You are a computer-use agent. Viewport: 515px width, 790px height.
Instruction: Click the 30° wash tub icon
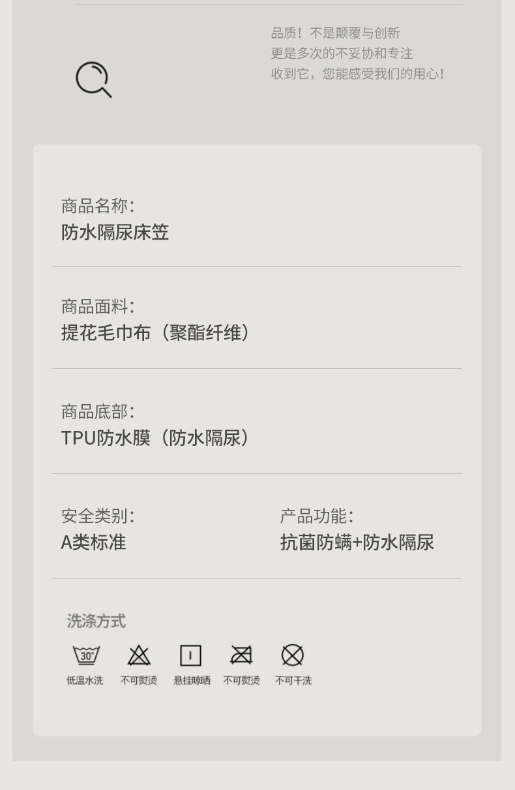[x=86, y=655]
